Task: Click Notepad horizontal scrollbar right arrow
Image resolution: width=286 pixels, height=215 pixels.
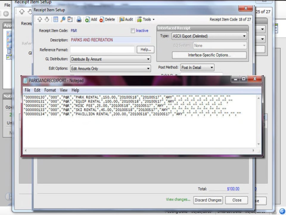Action: 253,150
